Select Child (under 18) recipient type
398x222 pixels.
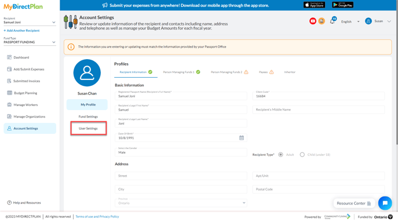[x=302, y=154]
